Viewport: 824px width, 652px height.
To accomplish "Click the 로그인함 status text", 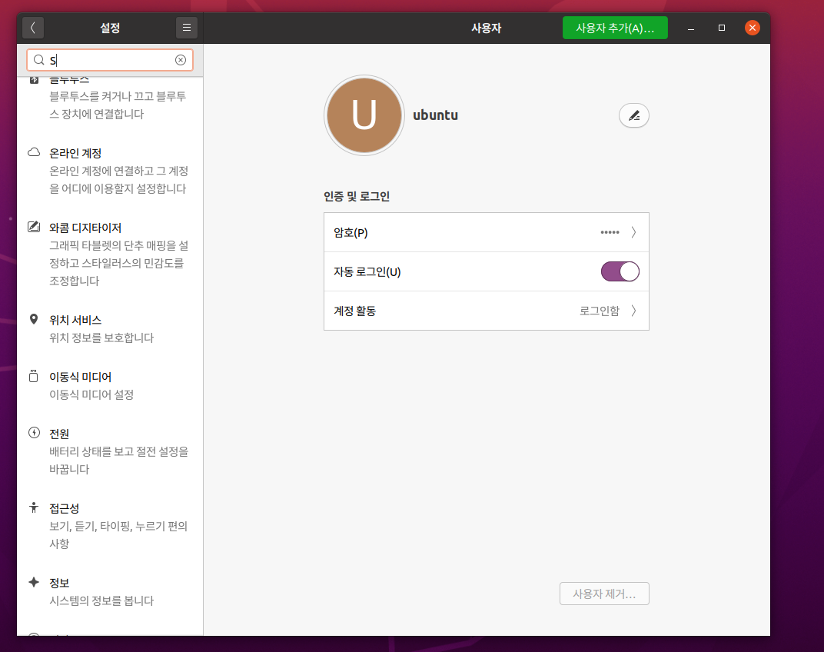I will 600,311.
